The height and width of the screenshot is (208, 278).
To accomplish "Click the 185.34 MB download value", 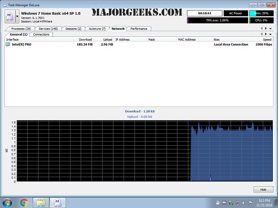I will (85, 44).
